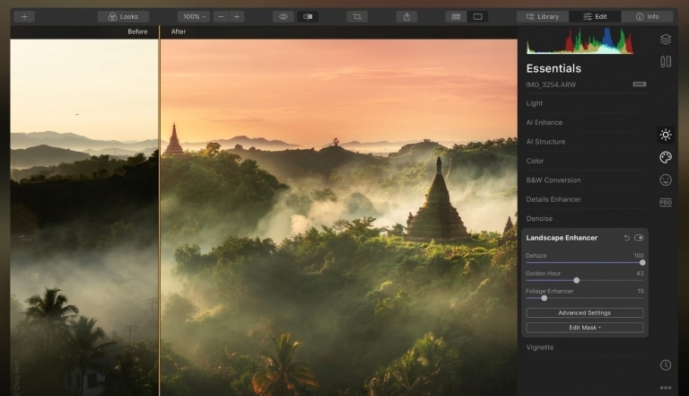This screenshot has height=396, width=689.
Task: Switch to the Info tab
Action: tap(646, 16)
